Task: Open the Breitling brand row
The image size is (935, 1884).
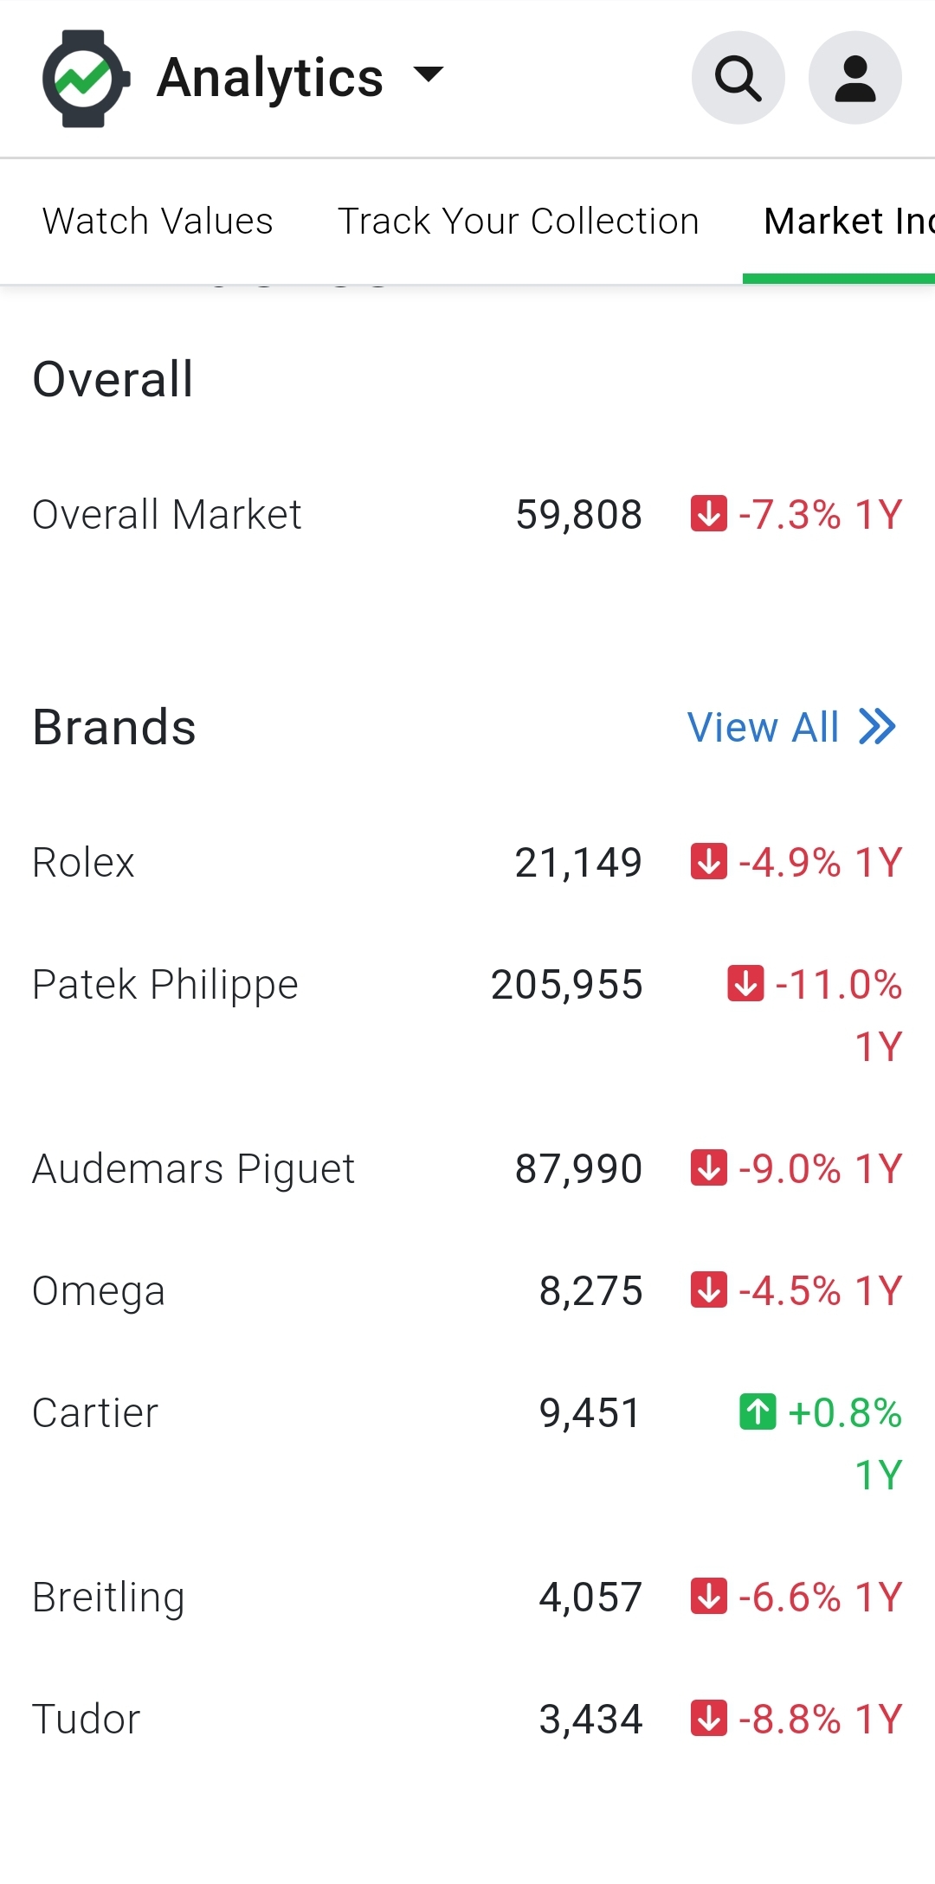Action: point(467,1597)
